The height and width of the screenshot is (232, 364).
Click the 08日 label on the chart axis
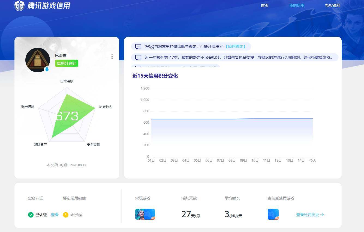point(232,160)
